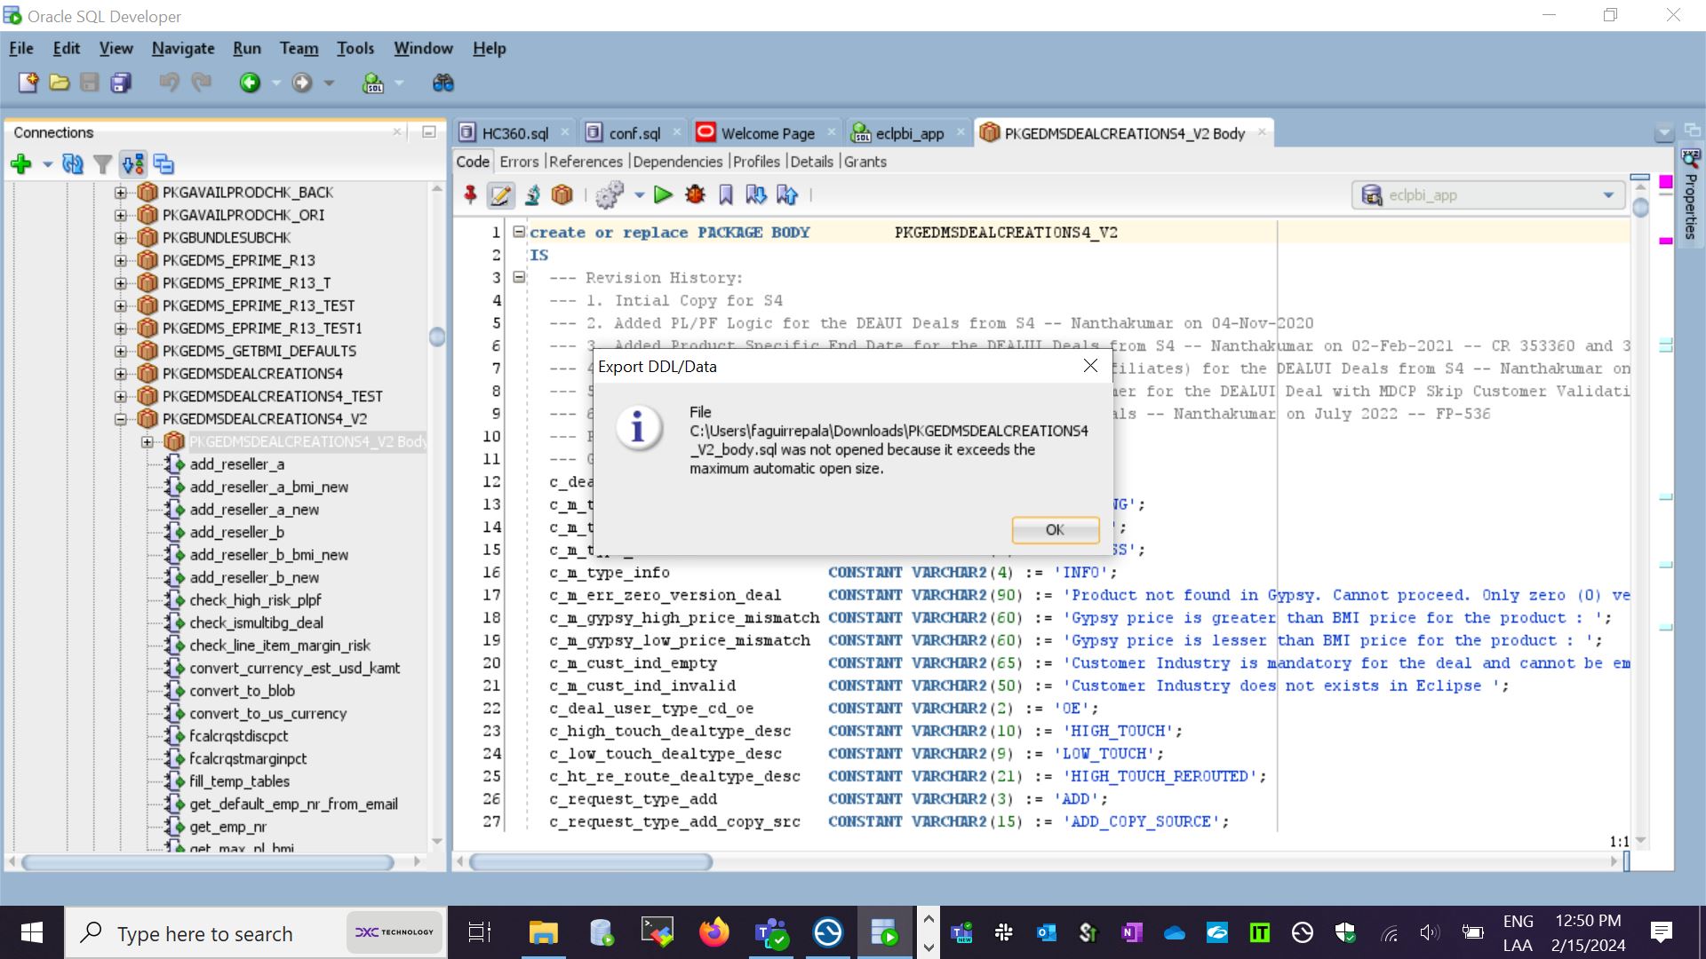This screenshot has height=959, width=1706.
Task: Open the Dependencies sub-tab
Action: point(677,162)
